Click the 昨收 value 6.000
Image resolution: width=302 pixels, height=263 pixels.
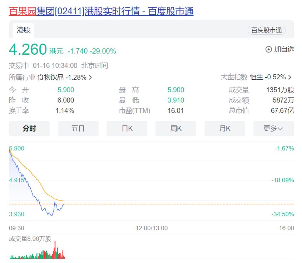tap(66, 100)
